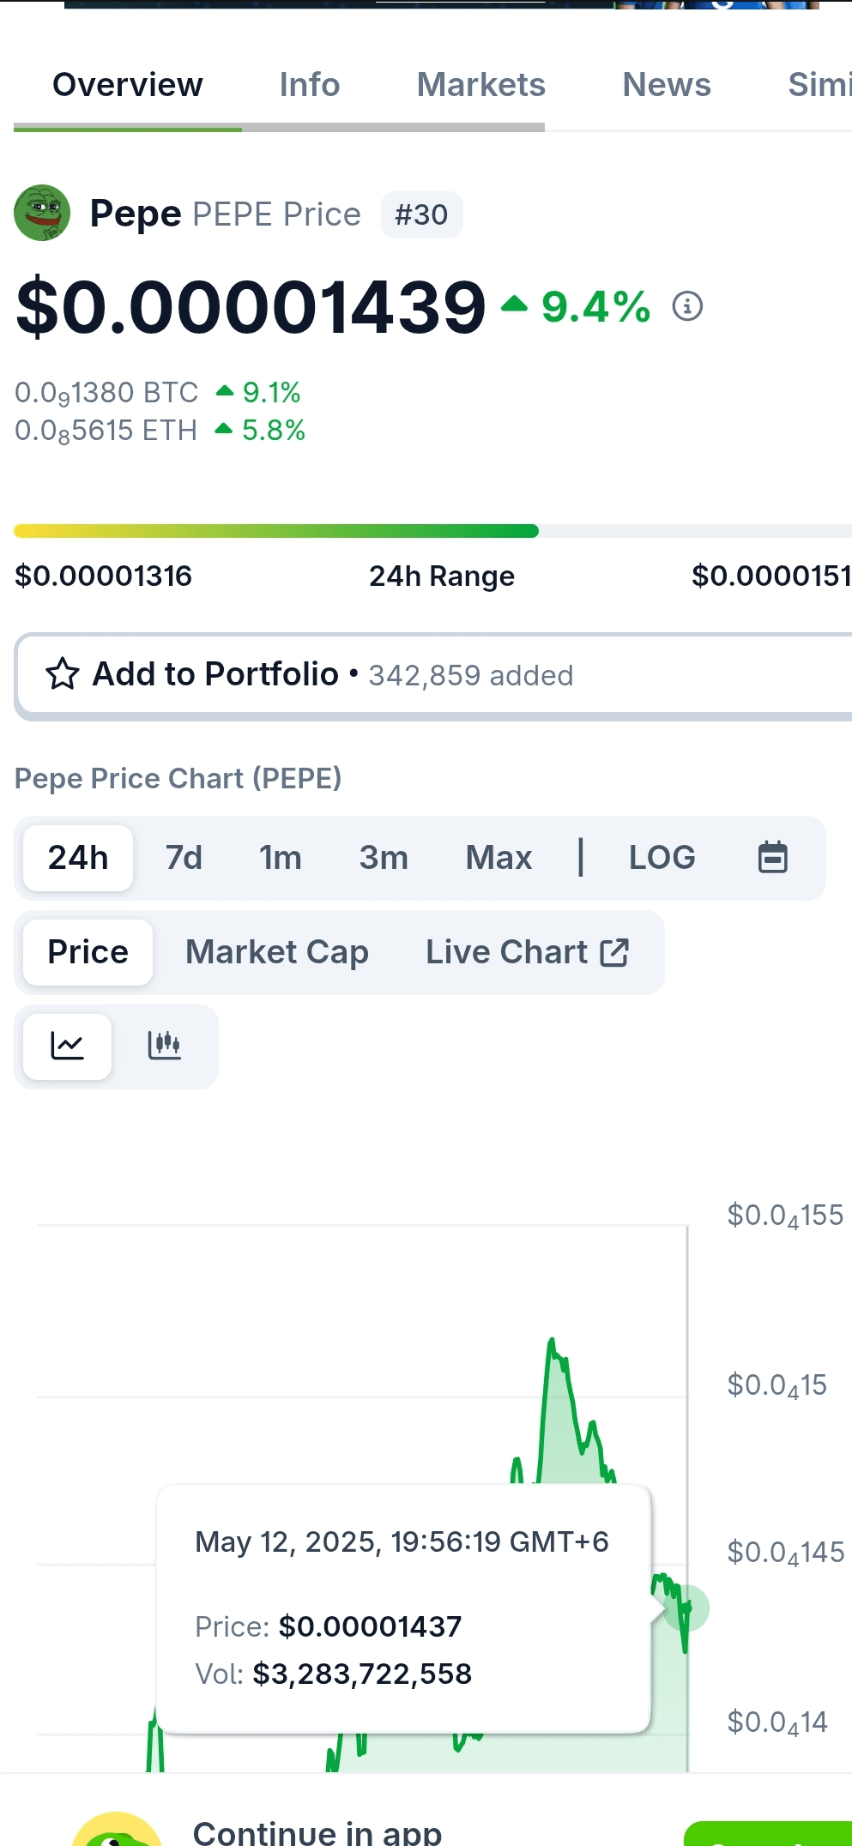Tap the Pepe frog coin logo
This screenshot has height=1846, width=852.
pos(42,213)
